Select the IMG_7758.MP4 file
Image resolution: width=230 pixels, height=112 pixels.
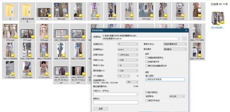tap(10, 51)
